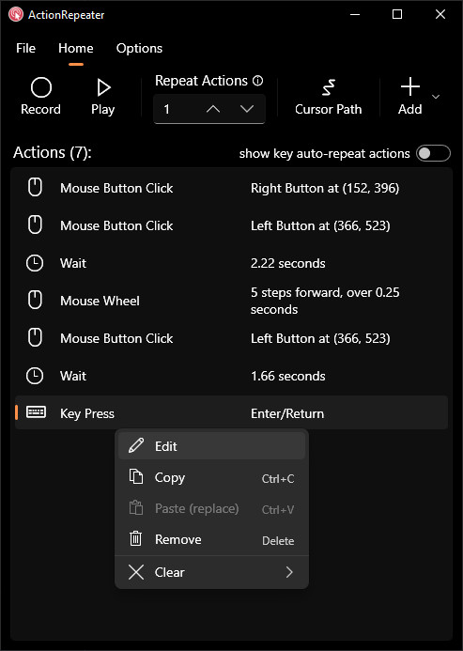The width and height of the screenshot is (463, 651).
Task: Toggle show key auto-repeat actions switch
Action: click(433, 153)
